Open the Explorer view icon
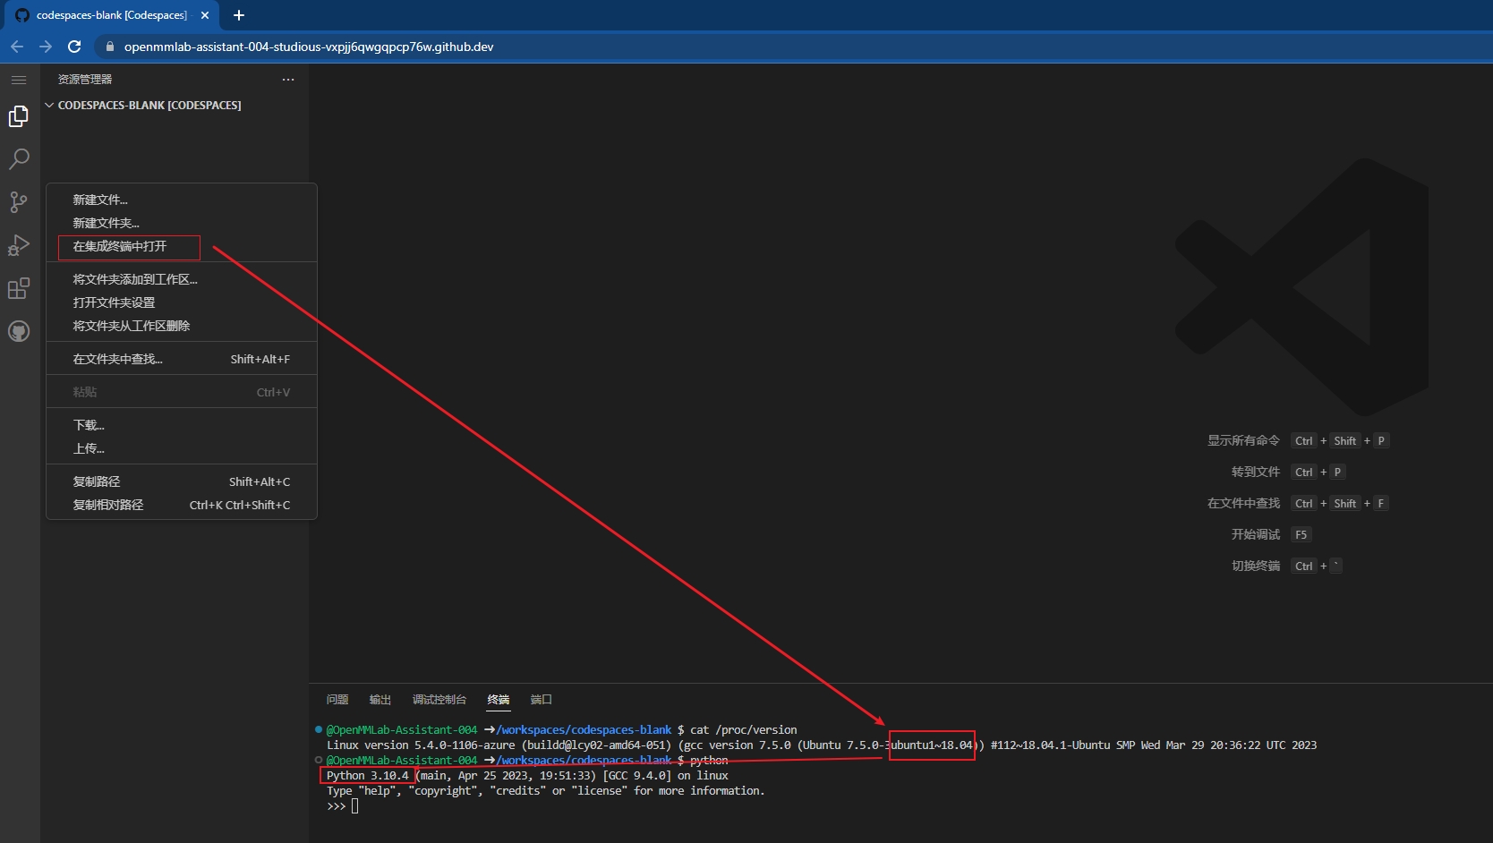The image size is (1493, 843). point(19,116)
